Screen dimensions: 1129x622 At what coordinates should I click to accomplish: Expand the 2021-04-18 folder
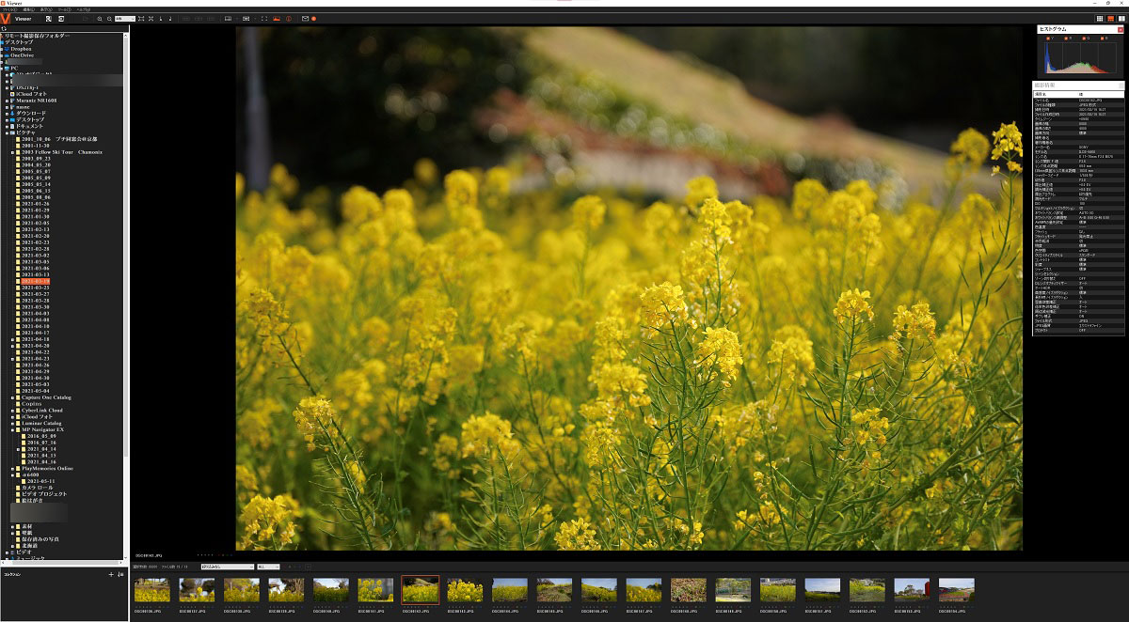(x=13, y=339)
